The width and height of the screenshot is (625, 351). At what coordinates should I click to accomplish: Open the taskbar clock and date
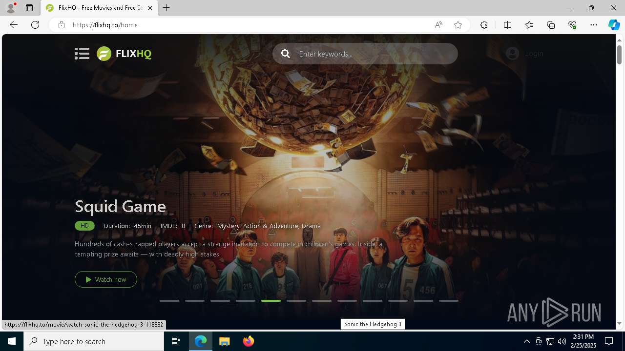point(583,341)
